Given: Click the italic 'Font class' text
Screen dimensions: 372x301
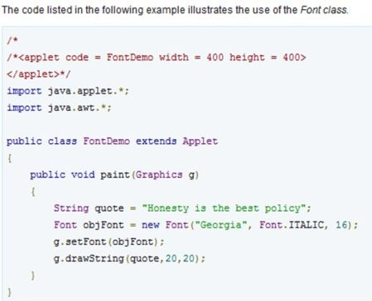Looking at the screenshot, I should (324, 10).
